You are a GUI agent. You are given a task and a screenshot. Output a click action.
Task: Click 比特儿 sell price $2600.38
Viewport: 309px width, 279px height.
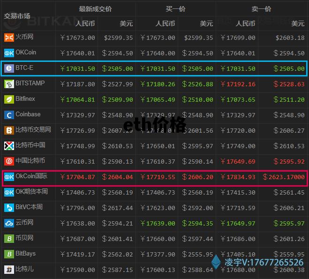pyautogui.click(x=289, y=270)
